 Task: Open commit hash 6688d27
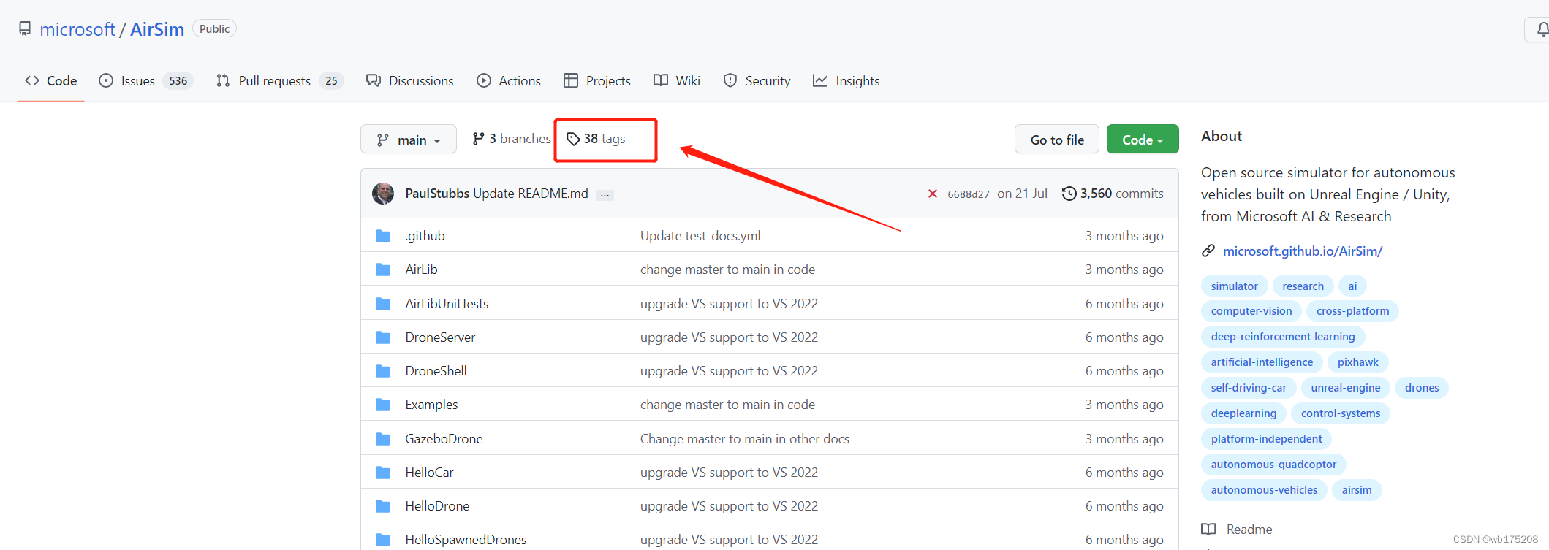pyautogui.click(x=969, y=194)
